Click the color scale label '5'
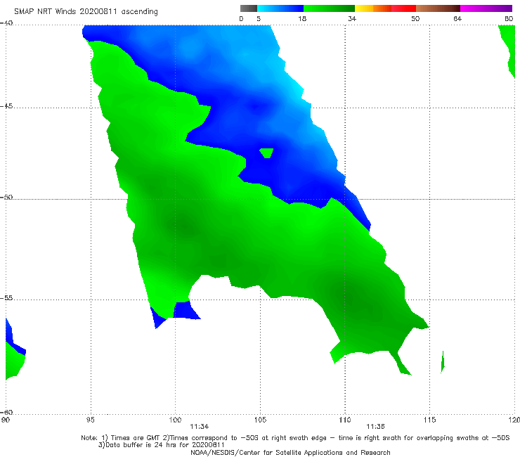 259,18
